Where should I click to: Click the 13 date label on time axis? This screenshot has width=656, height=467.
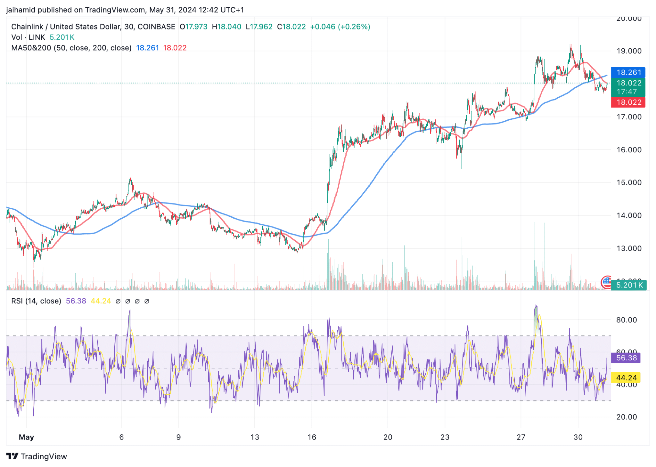point(255,437)
